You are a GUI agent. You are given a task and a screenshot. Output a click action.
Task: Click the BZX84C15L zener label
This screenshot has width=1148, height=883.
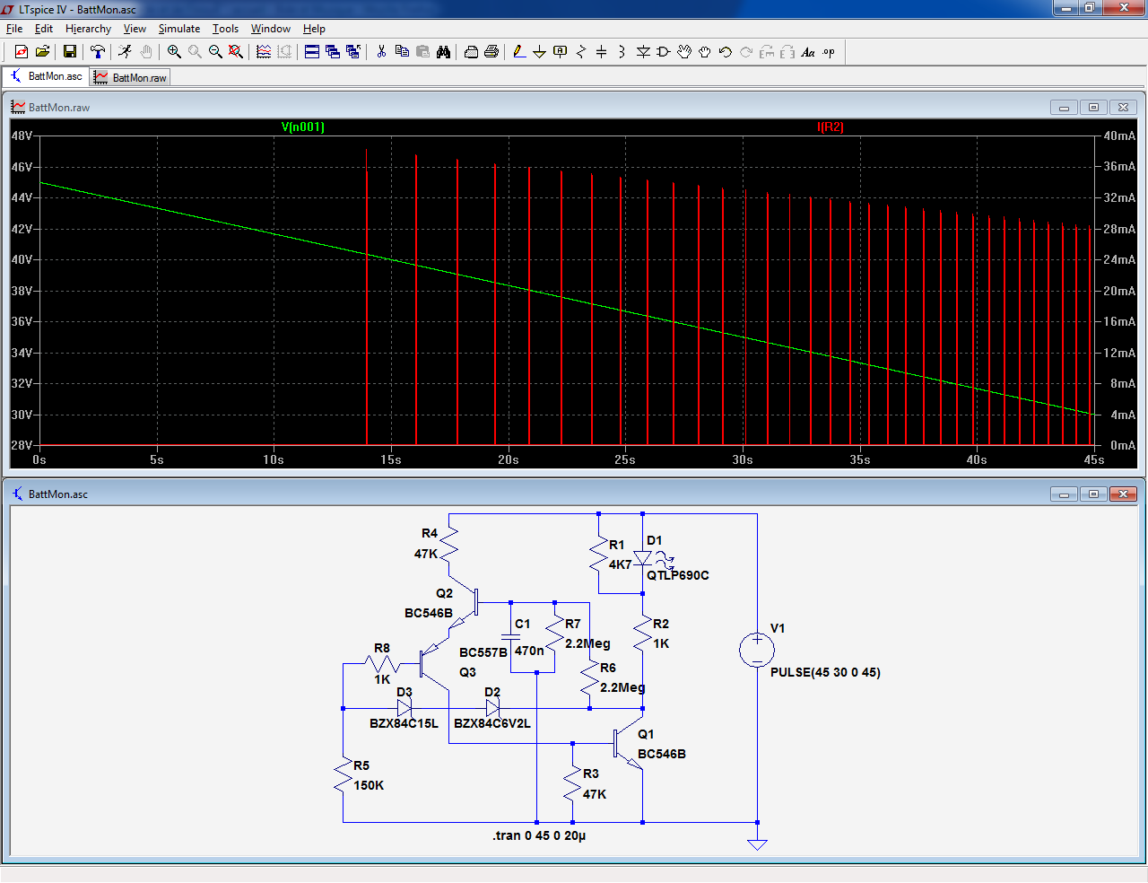click(x=404, y=723)
